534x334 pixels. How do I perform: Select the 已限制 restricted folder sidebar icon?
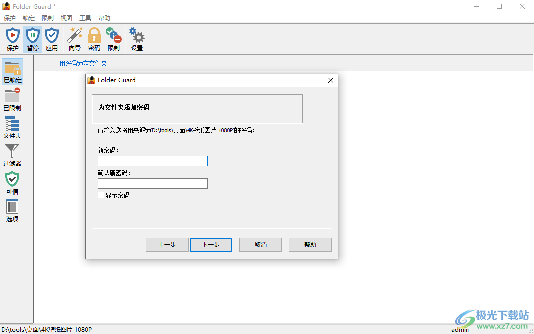pos(12,99)
